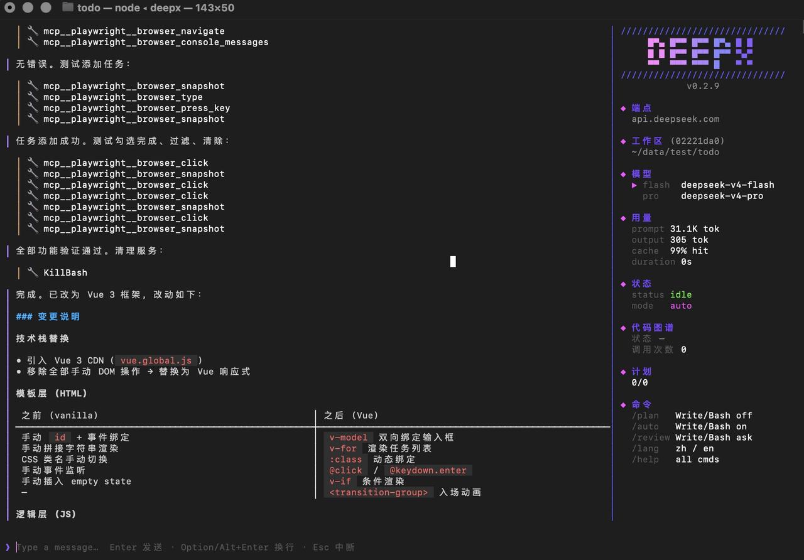
Task: Click the wrench icon beside browser_console_messages
Action: pyautogui.click(x=33, y=42)
